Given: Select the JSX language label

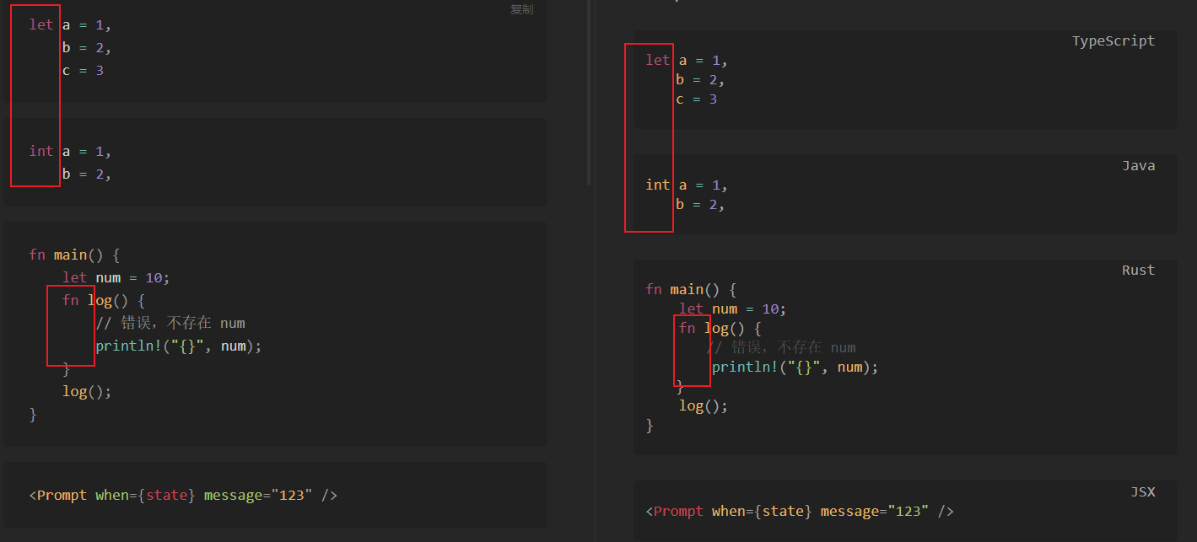Looking at the screenshot, I should coord(1143,491).
